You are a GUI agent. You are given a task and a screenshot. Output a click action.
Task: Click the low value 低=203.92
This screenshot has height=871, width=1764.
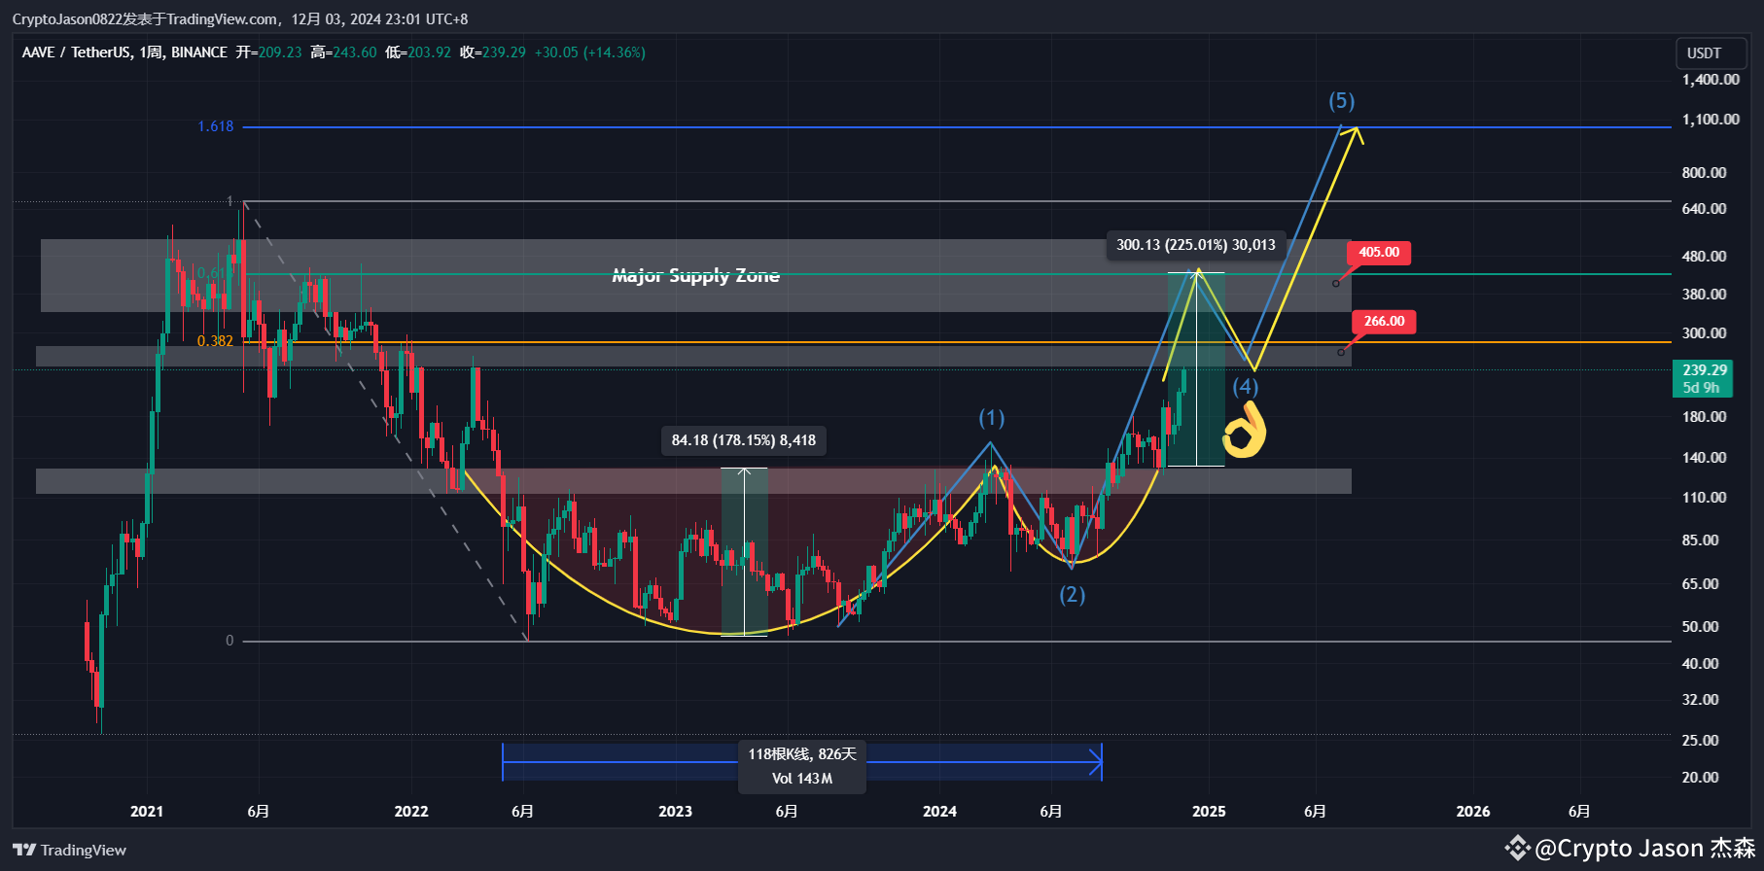point(418,52)
